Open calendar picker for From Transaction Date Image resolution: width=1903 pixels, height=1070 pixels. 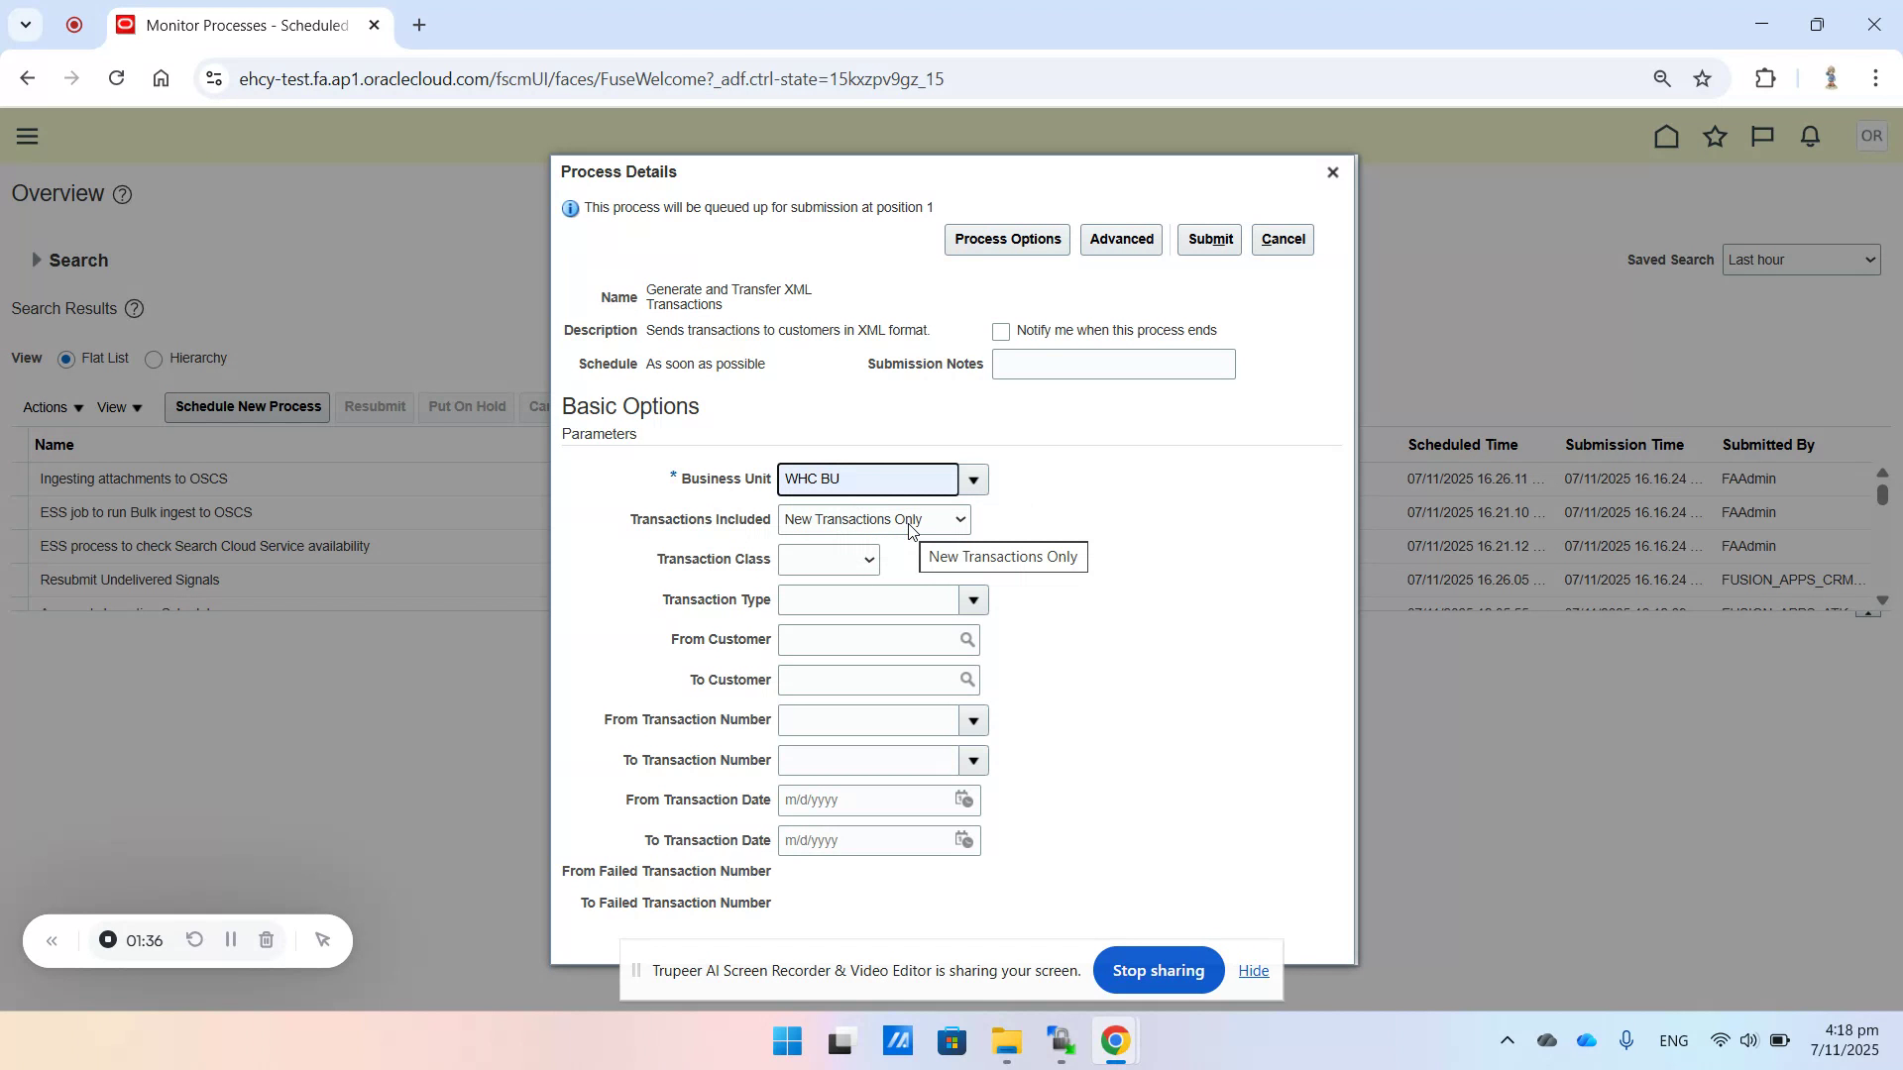coord(962,800)
